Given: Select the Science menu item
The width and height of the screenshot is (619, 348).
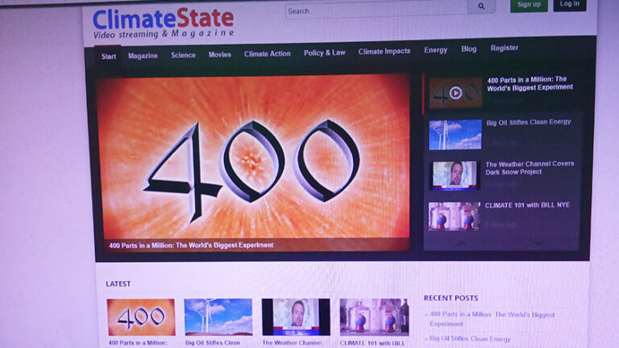Looking at the screenshot, I should (183, 56).
